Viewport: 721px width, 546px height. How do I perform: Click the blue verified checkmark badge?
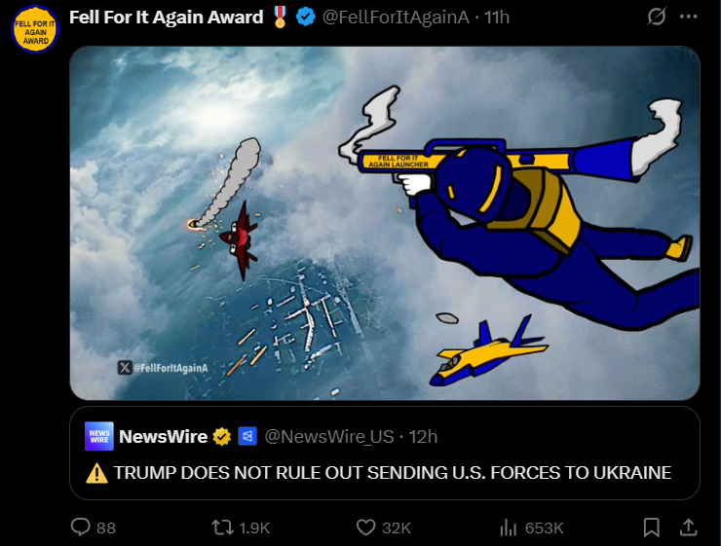tap(305, 17)
